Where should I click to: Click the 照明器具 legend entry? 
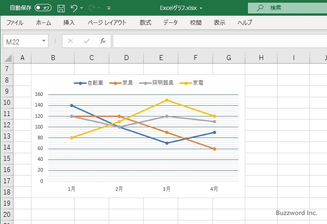[x=156, y=83]
